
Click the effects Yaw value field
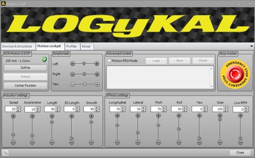click(x=197, y=109)
